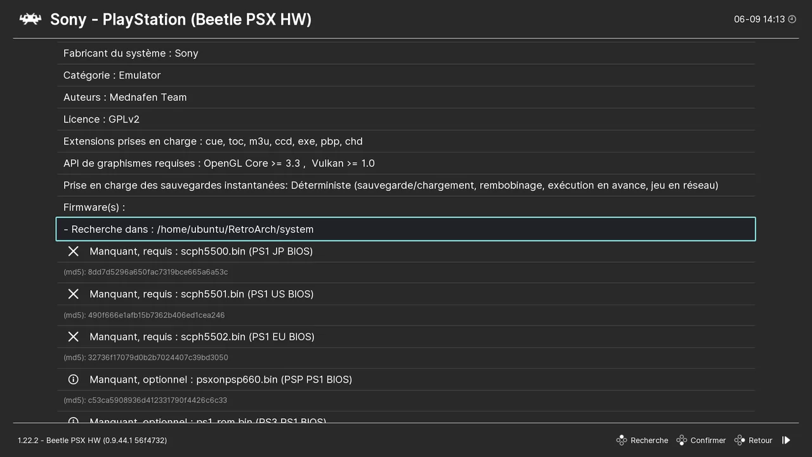Click the RetroArch invader logo icon
The image size is (812, 457).
pos(30,19)
